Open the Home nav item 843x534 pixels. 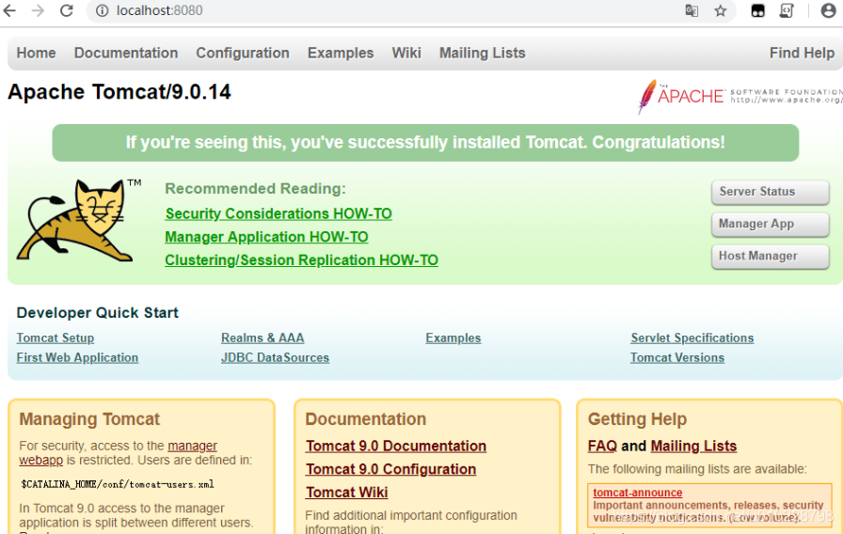pyautogui.click(x=36, y=53)
